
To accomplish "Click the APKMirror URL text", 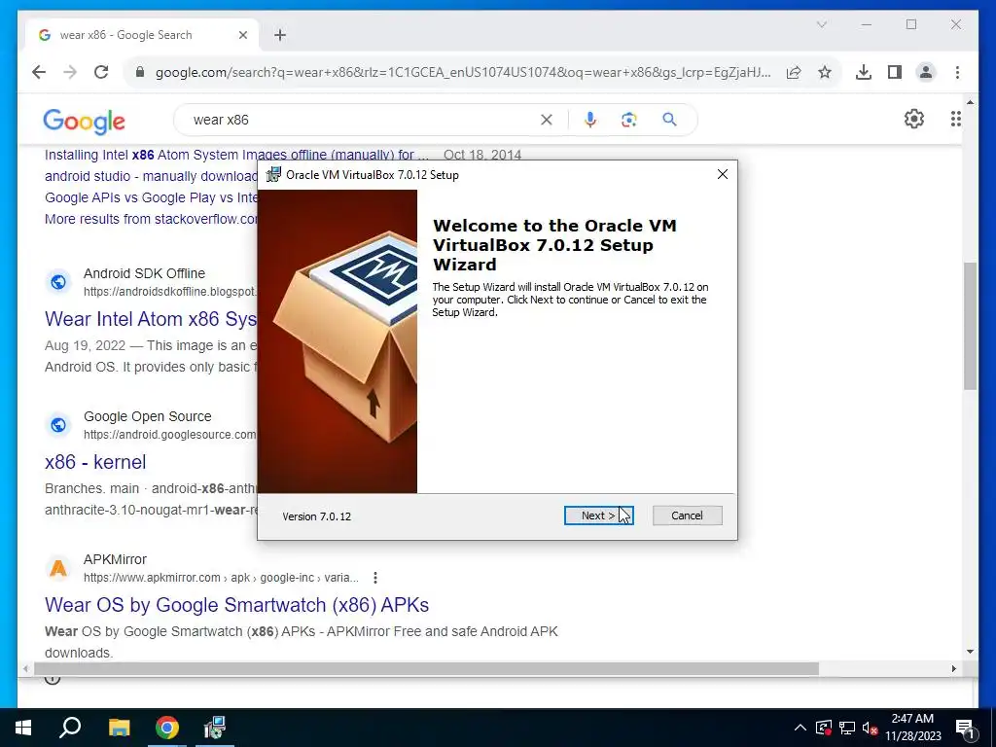I will tap(221, 578).
